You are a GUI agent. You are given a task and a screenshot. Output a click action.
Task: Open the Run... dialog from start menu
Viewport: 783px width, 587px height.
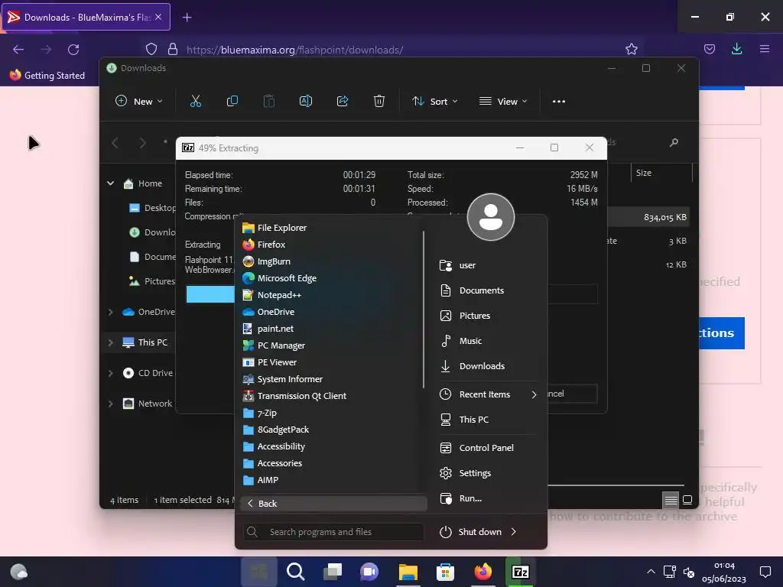[x=460, y=498]
